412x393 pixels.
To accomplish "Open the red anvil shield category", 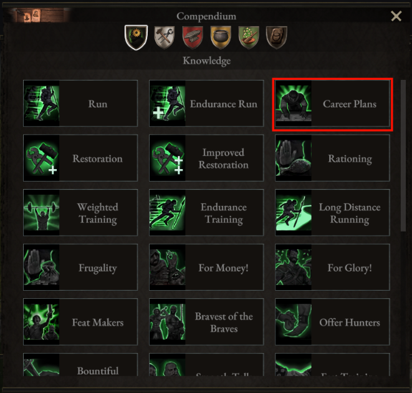I will point(193,37).
